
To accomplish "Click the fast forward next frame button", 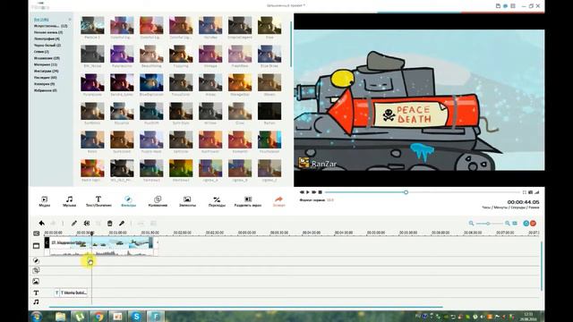I will [x=314, y=192].
